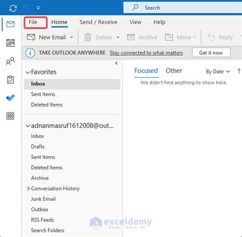
Task: Open the Help ribbon tab
Action: 159,22
